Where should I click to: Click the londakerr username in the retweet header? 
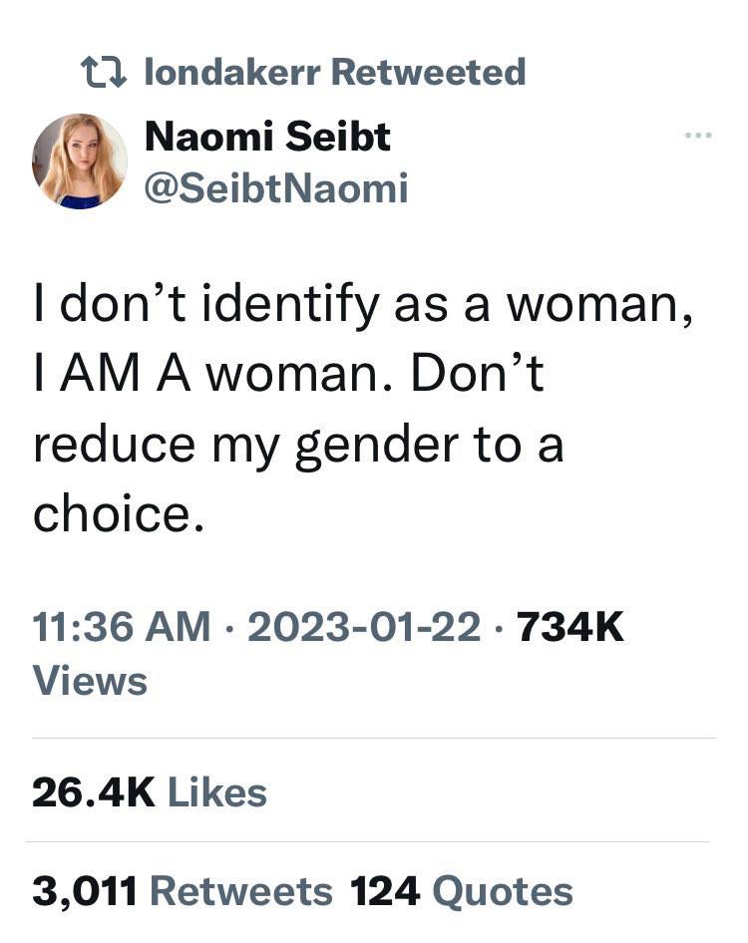(233, 72)
